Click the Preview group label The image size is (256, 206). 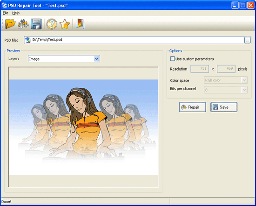13,51
